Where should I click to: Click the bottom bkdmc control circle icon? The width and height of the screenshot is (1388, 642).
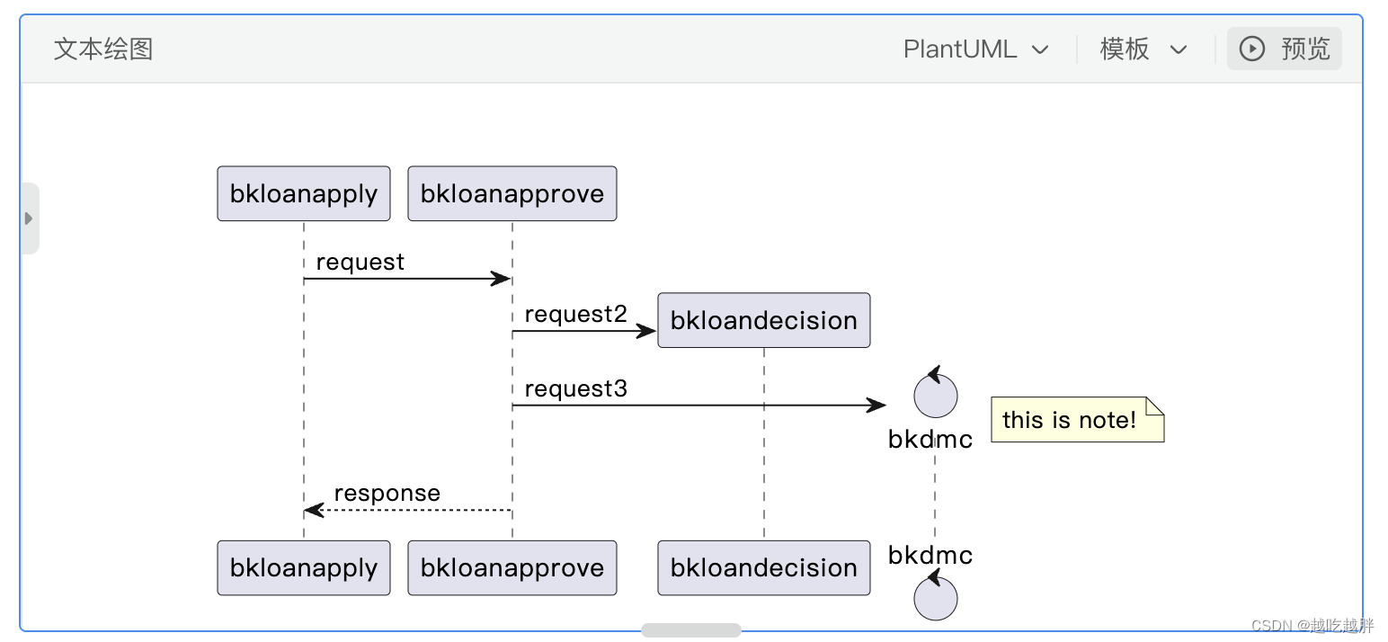[x=935, y=598]
